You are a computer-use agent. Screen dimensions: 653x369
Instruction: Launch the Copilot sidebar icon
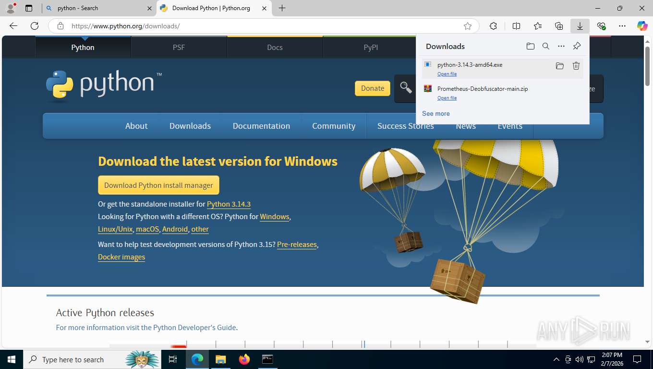point(642,26)
